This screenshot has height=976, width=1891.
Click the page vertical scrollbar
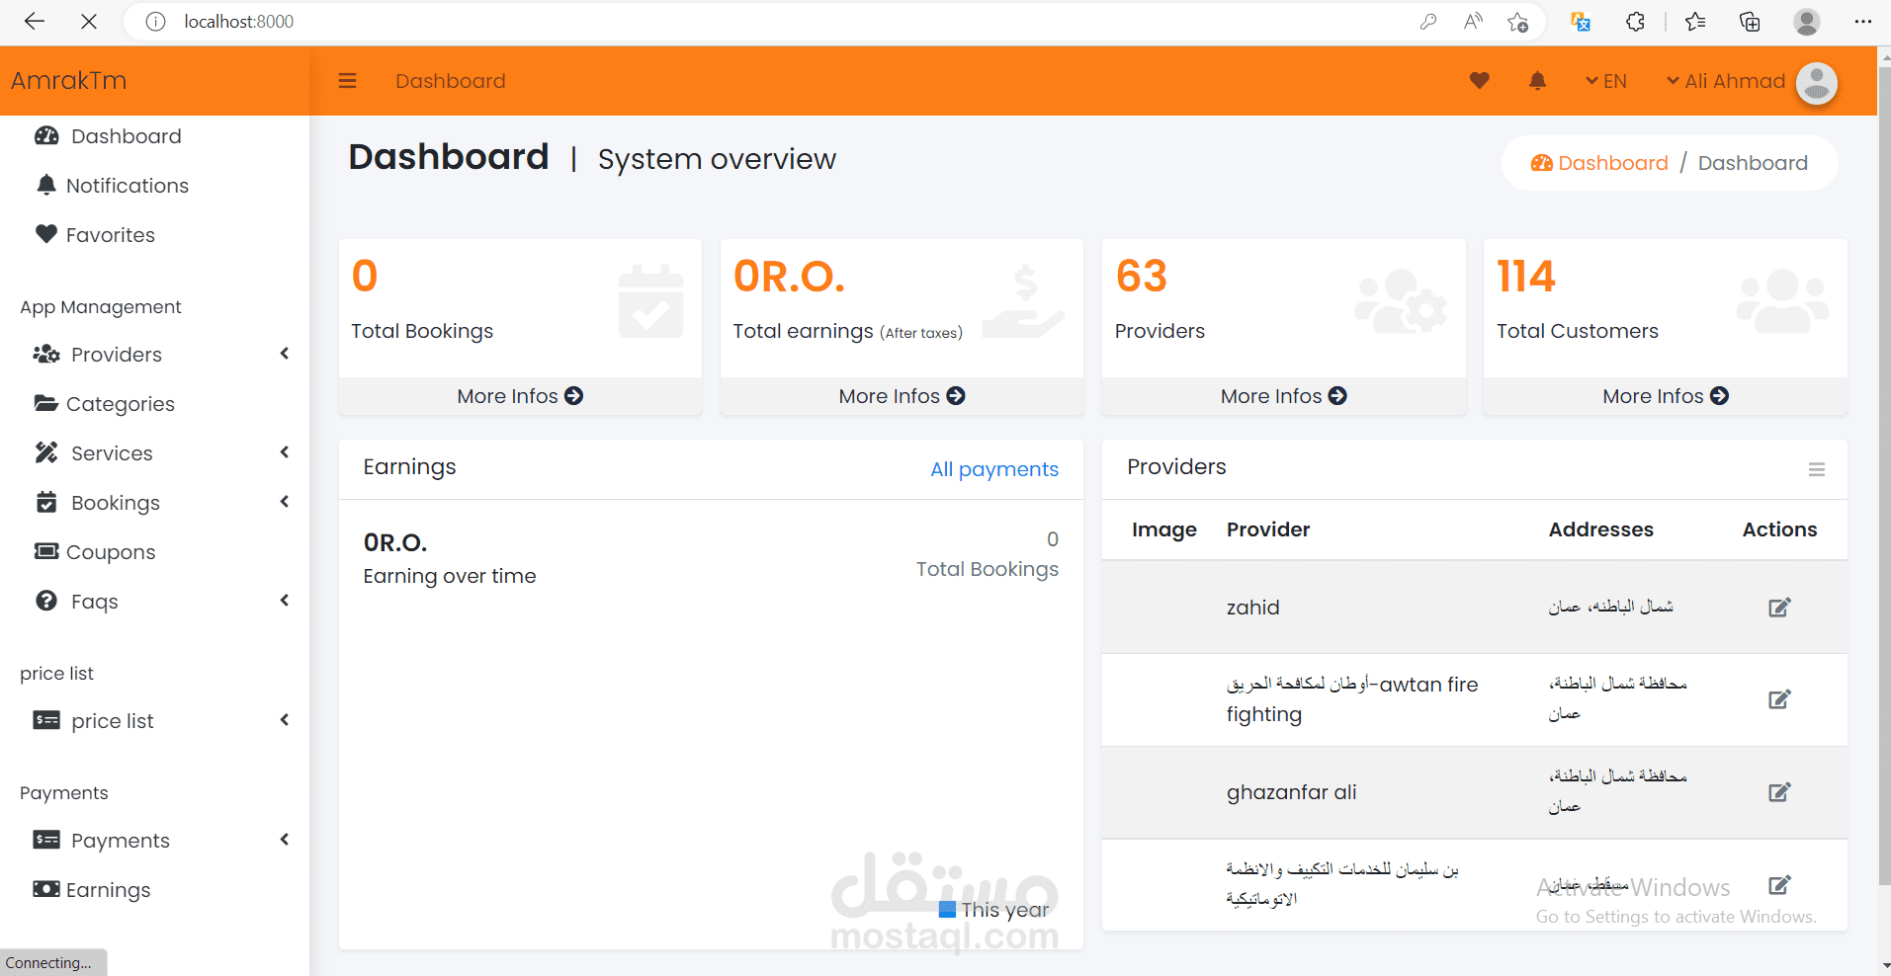pos(1883,474)
